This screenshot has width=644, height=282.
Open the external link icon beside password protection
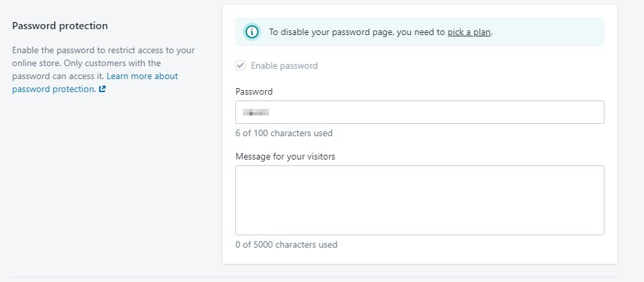tap(103, 89)
